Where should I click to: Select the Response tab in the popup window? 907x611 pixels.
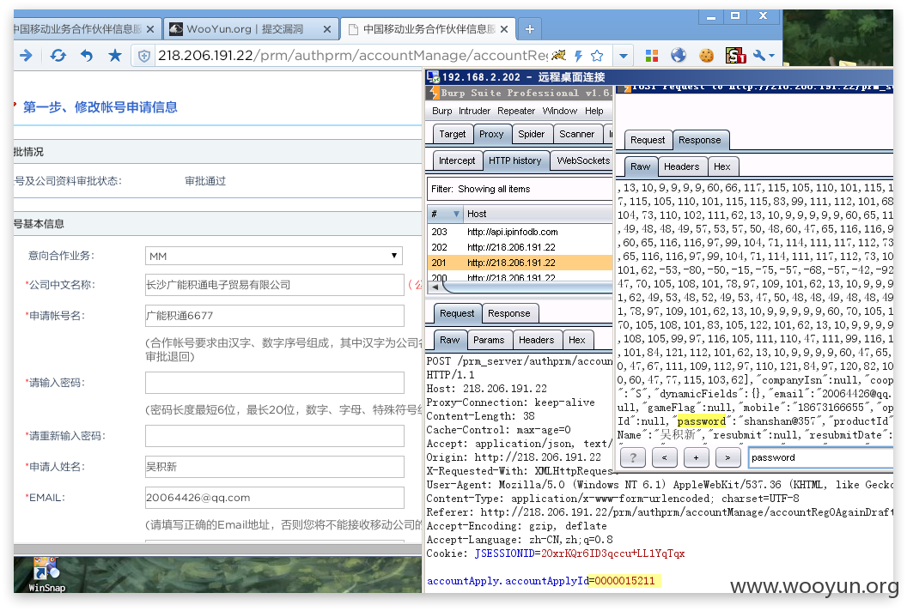(x=700, y=140)
